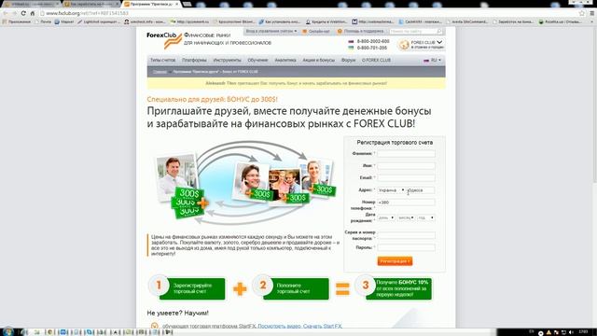The width and height of the screenshot is (597, 336).
Task: Switch to the first browser tab
Action: [31, 4]
